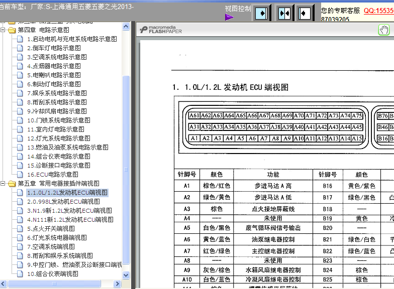Viewport: 394px width, 289px height.
Task: Click the 主控继电器控制 table cell
Action: coord(273,251)
